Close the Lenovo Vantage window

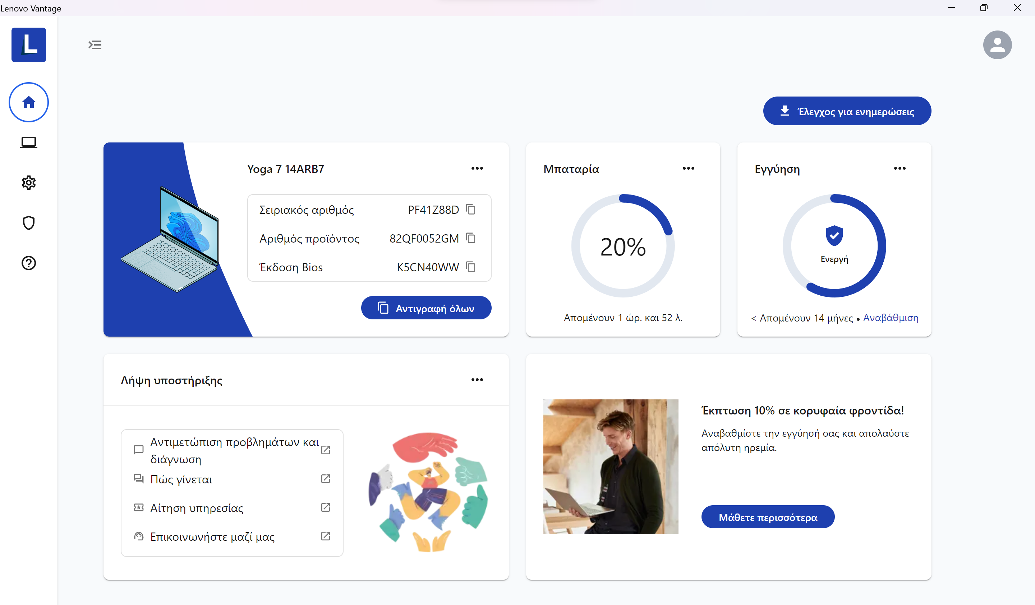(1017, 8)
